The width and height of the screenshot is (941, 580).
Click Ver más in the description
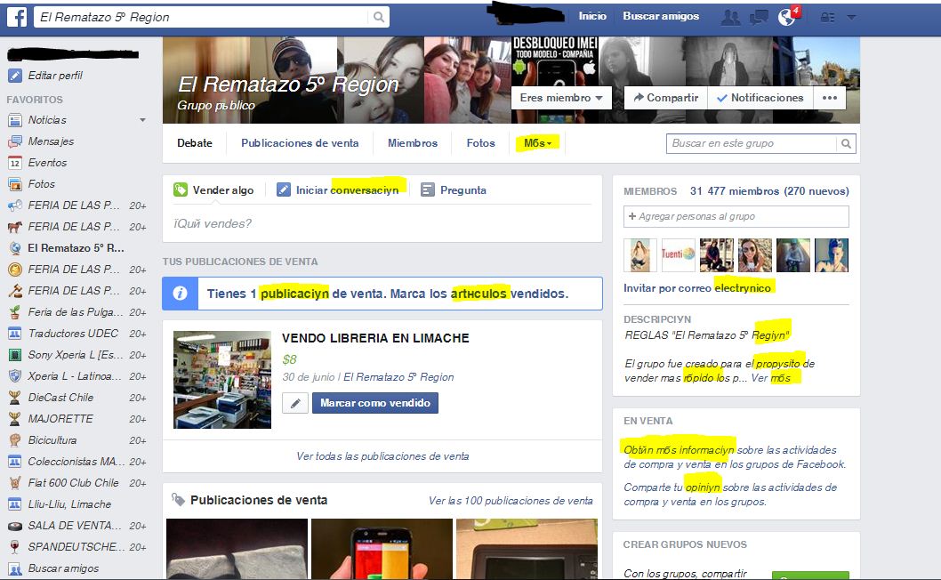click(x=770, y=378)
